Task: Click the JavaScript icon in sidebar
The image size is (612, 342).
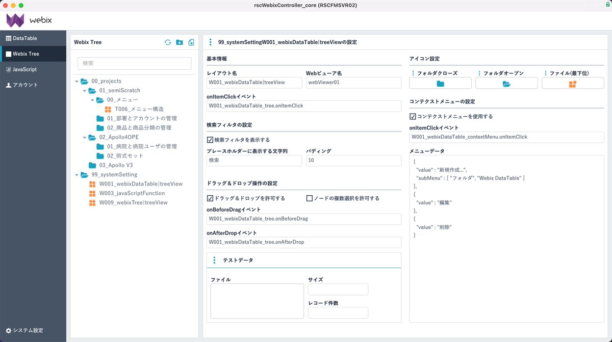Action: [x=9, y=69]
